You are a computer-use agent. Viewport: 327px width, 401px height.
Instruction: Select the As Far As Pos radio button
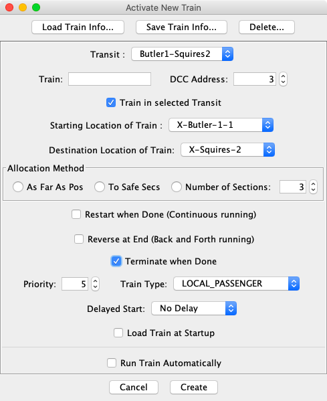point(18,187)
